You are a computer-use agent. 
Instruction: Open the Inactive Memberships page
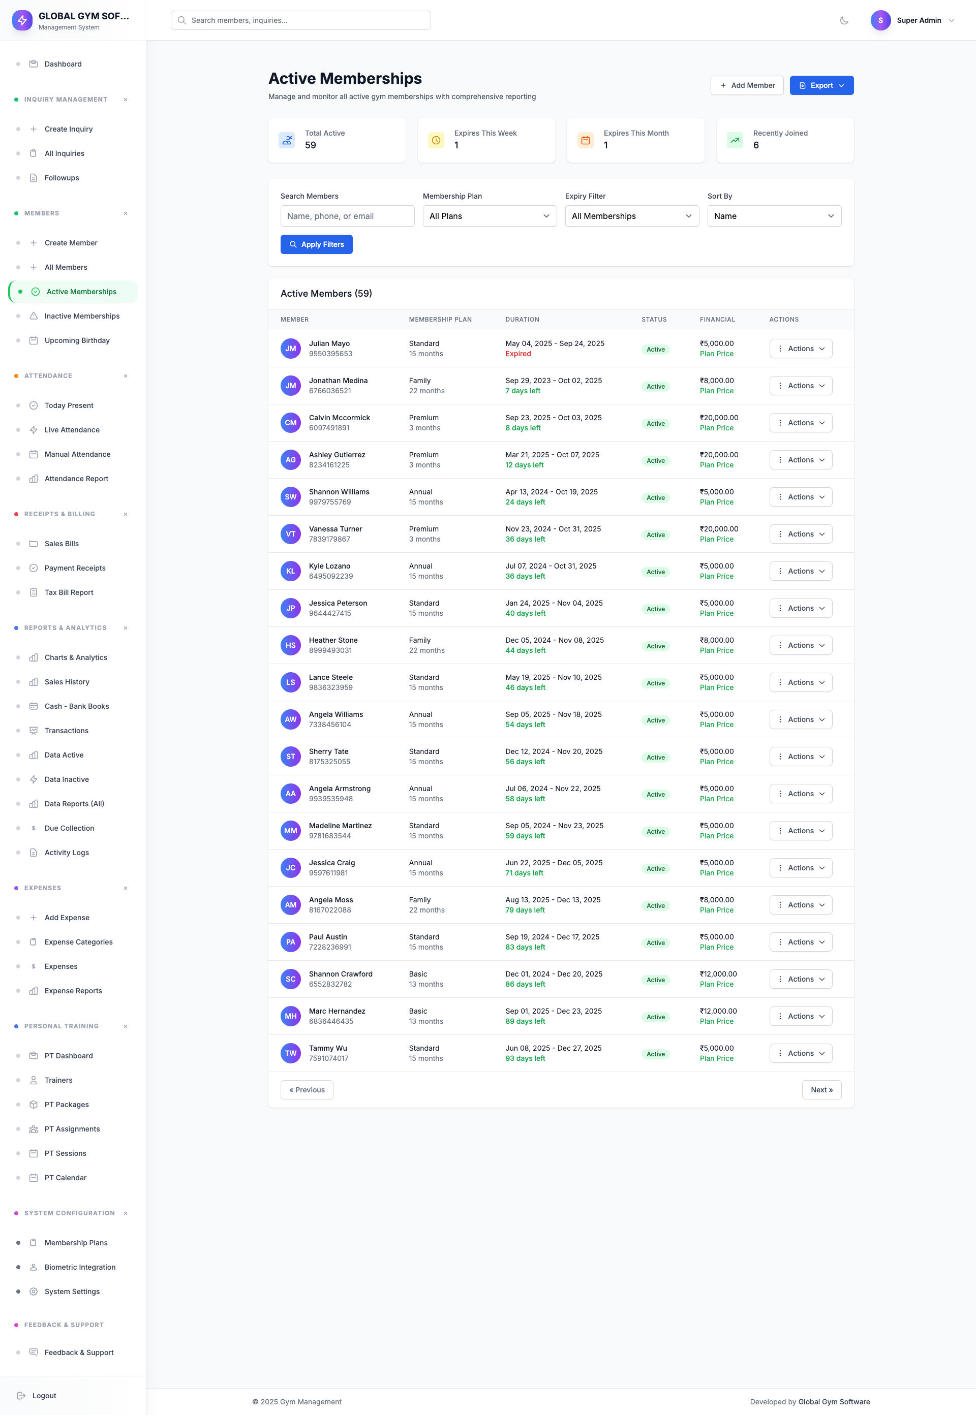pyautogui.click(x=82, y=316)
